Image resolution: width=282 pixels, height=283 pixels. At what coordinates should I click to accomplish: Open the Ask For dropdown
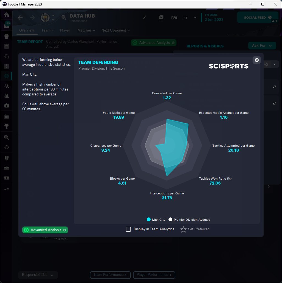pyautogui.click(x=262, y=46)
